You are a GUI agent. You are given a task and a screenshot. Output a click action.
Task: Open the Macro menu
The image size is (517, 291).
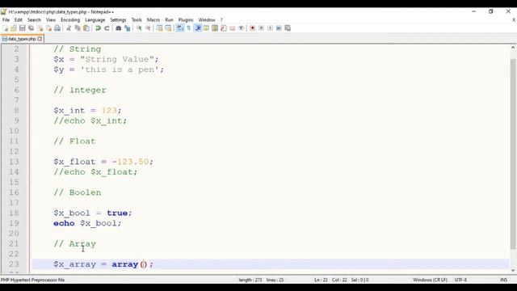pyautogui.click(x=153, y=19)
